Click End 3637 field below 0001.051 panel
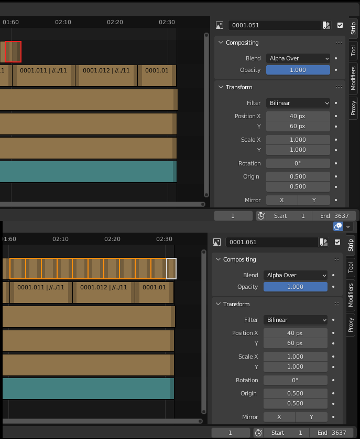Viewport: 360px width, 439px height. click(x=334, y=216)
